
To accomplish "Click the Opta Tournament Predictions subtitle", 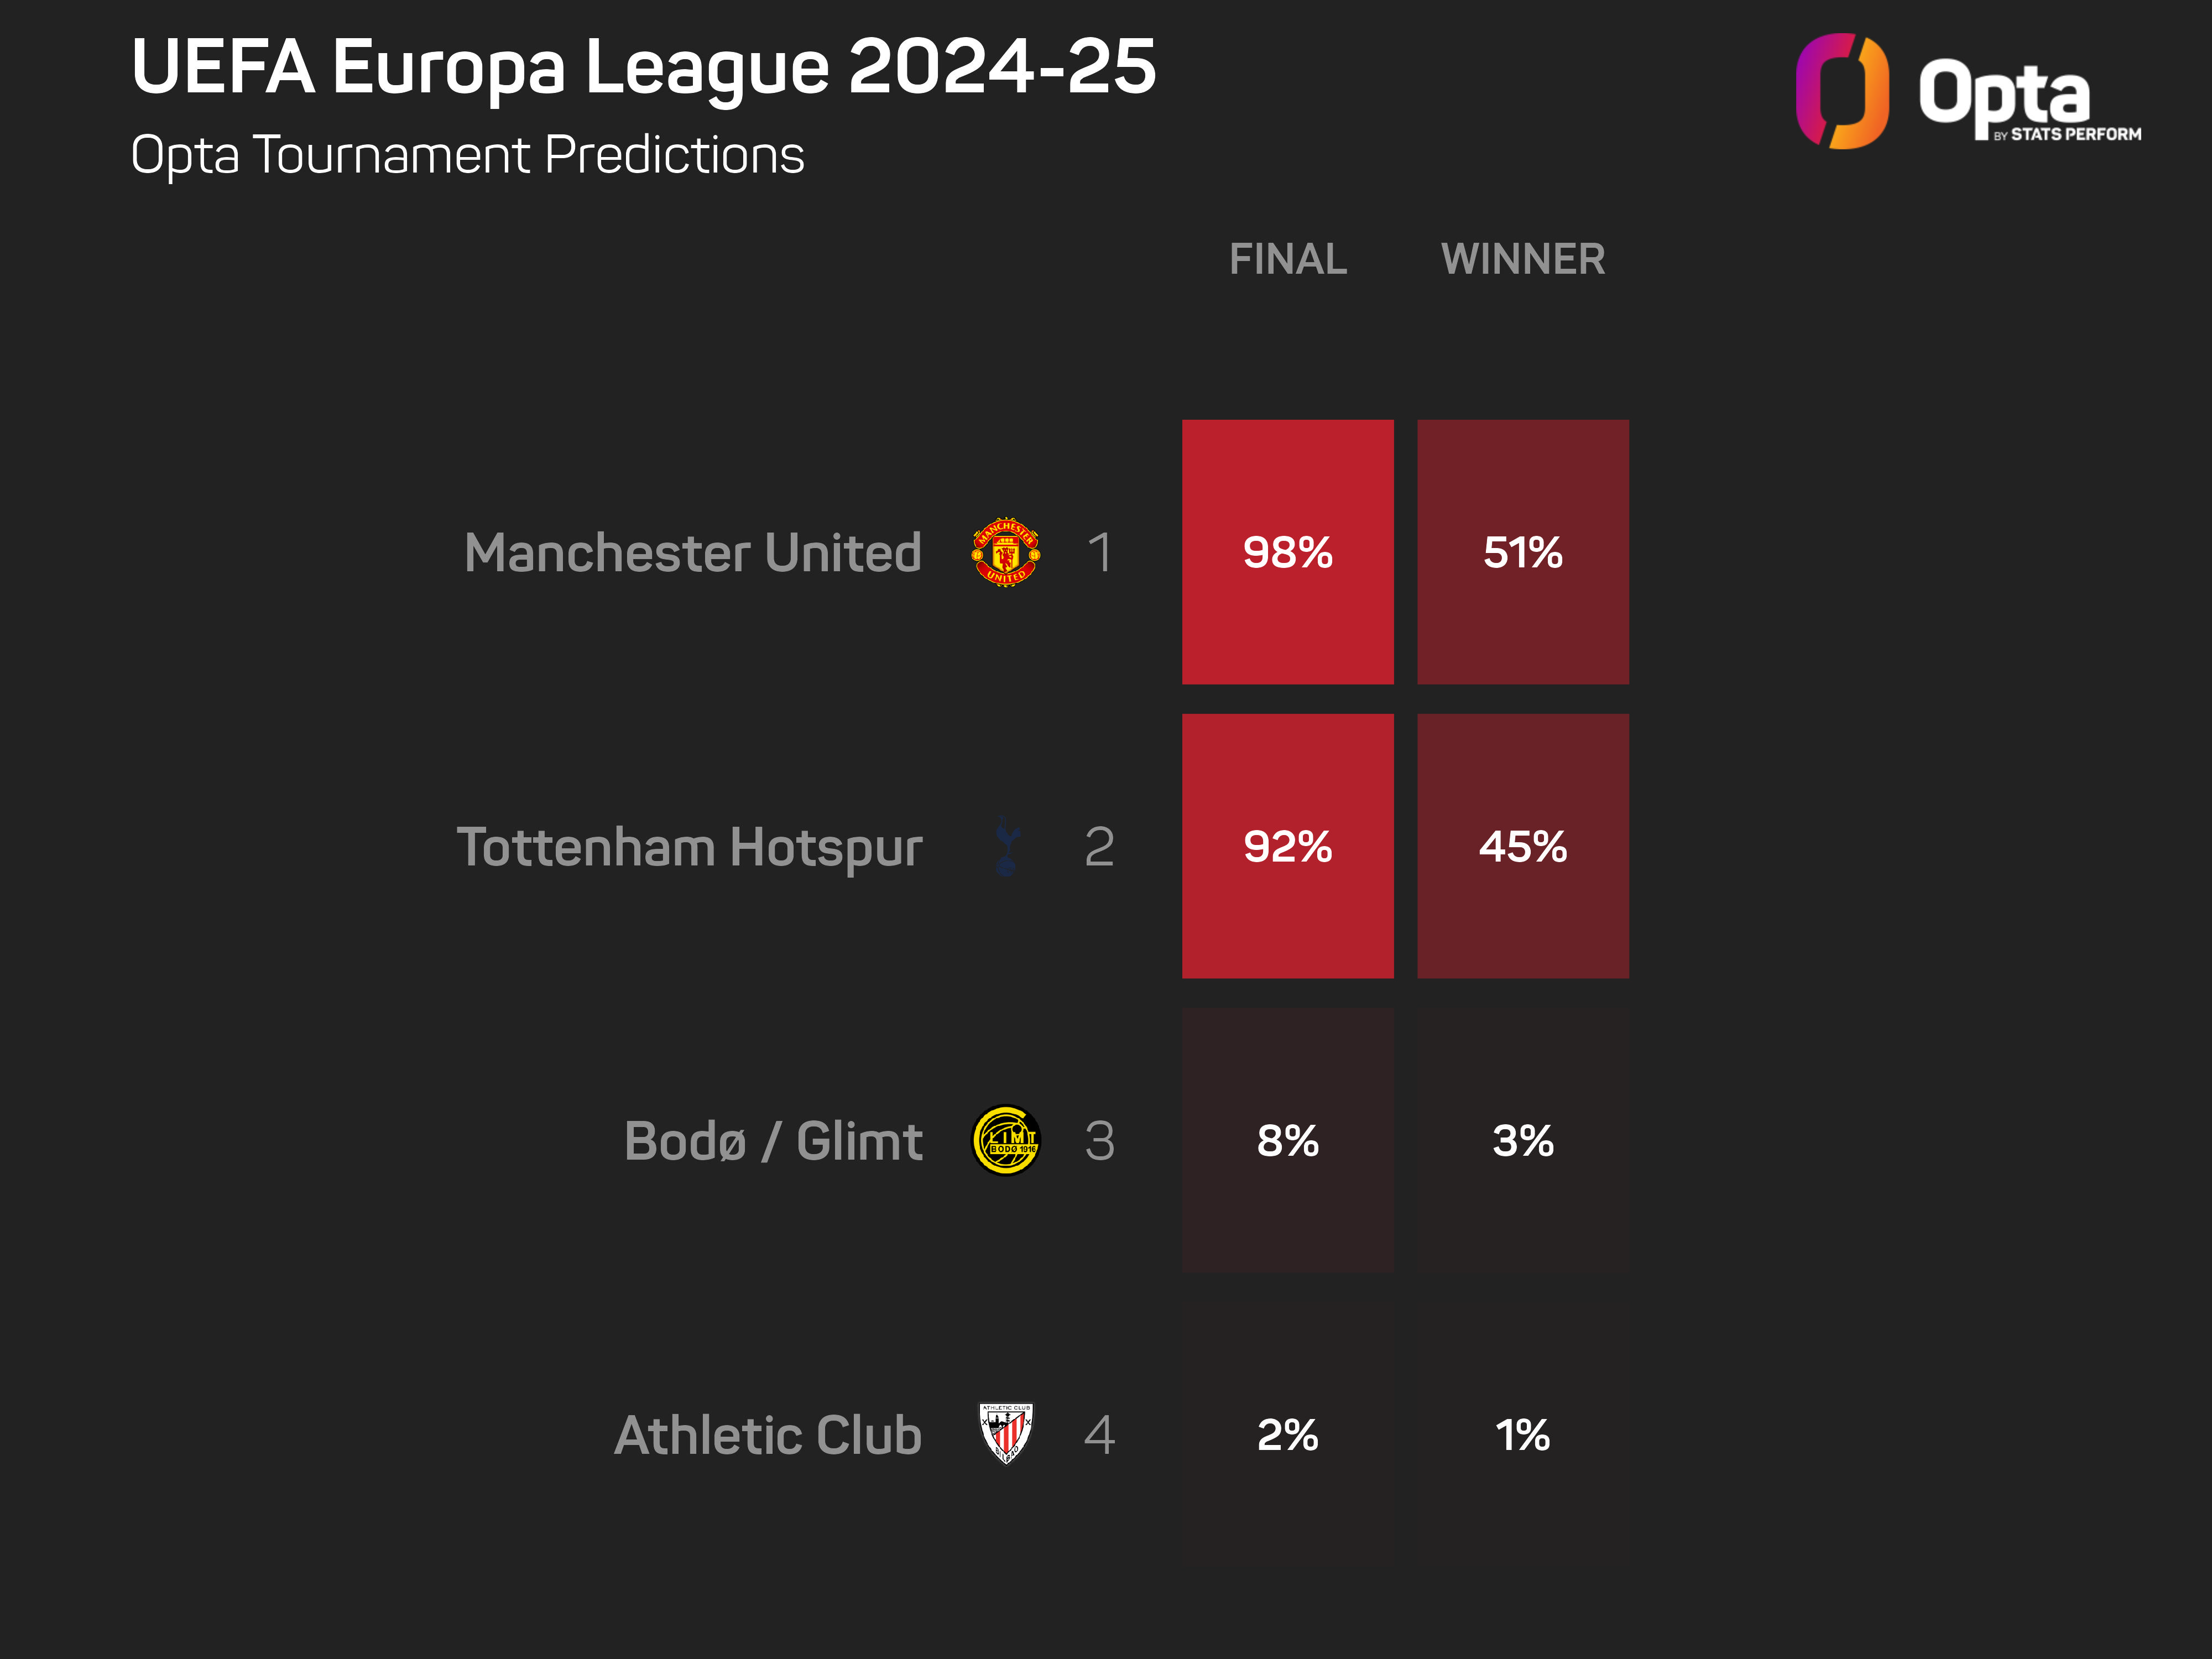I will click(467, 155).
